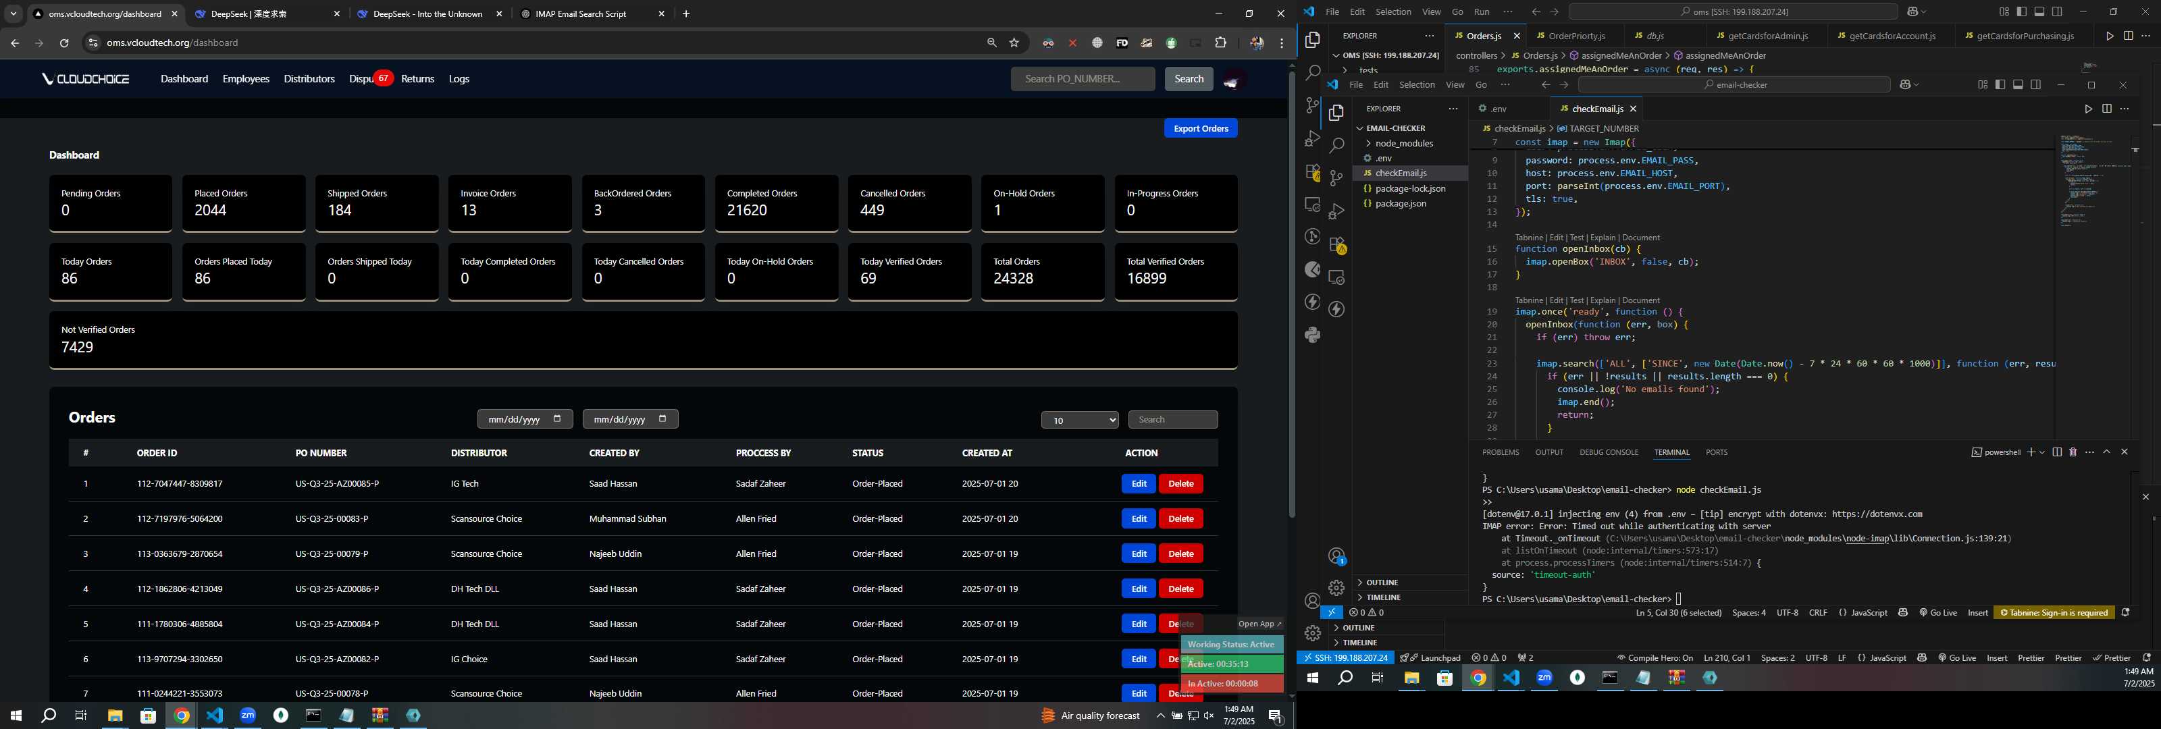
Task: Select package.json in email-checker Explorer
Action: [x=1400, y=204]
